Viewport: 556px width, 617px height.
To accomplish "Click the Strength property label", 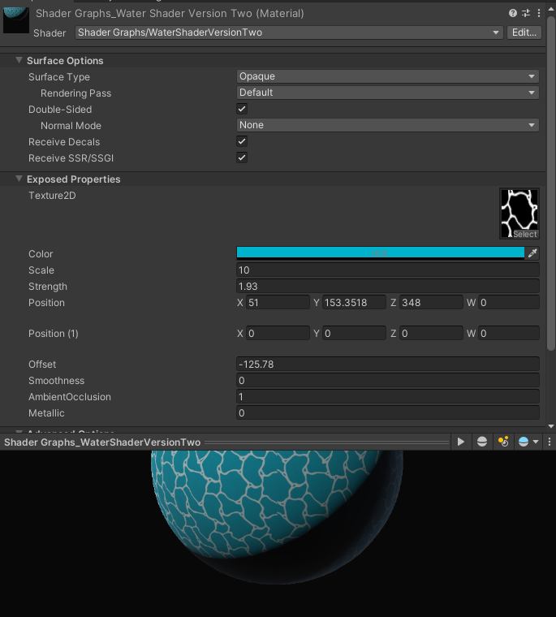I will coord(48,286).
